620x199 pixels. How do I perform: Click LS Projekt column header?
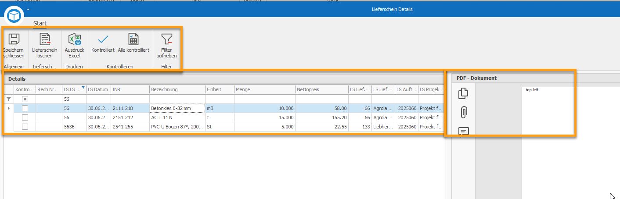pyautogui.click(x=431, y=89)
